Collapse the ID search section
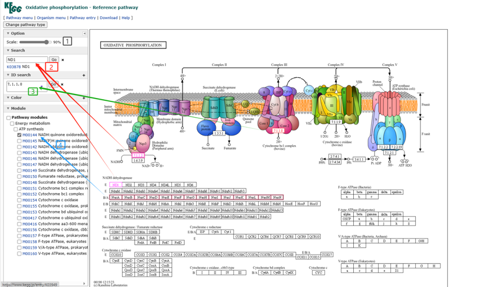Viewport: 484px width, 287px height. click(8, 75)
